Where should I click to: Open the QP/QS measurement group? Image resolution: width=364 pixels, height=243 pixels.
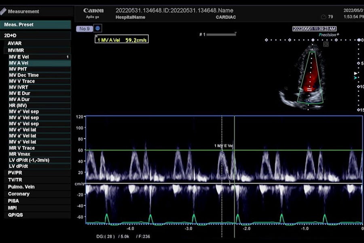37,215
